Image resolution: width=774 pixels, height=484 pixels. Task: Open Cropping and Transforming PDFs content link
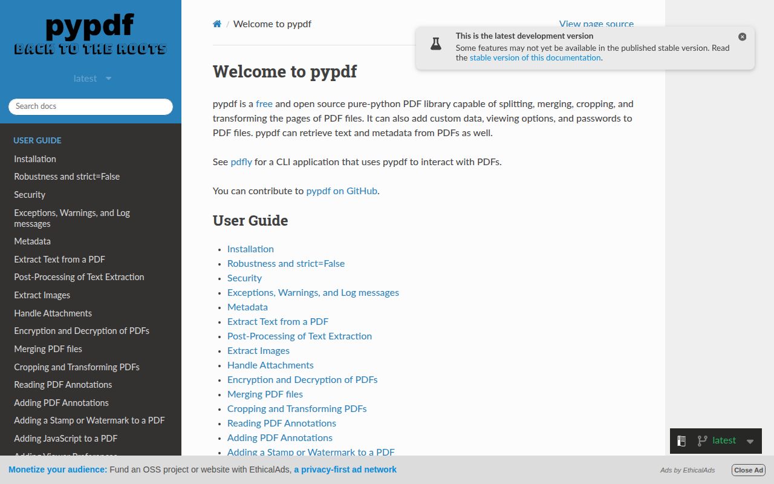[x=297, y=409]
